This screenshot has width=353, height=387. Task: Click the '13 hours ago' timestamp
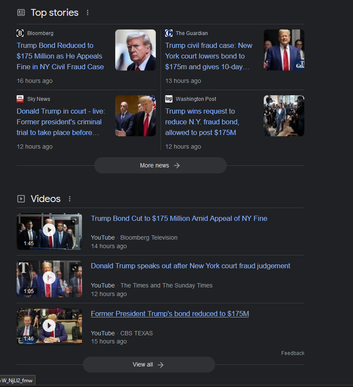coord(183,81)
